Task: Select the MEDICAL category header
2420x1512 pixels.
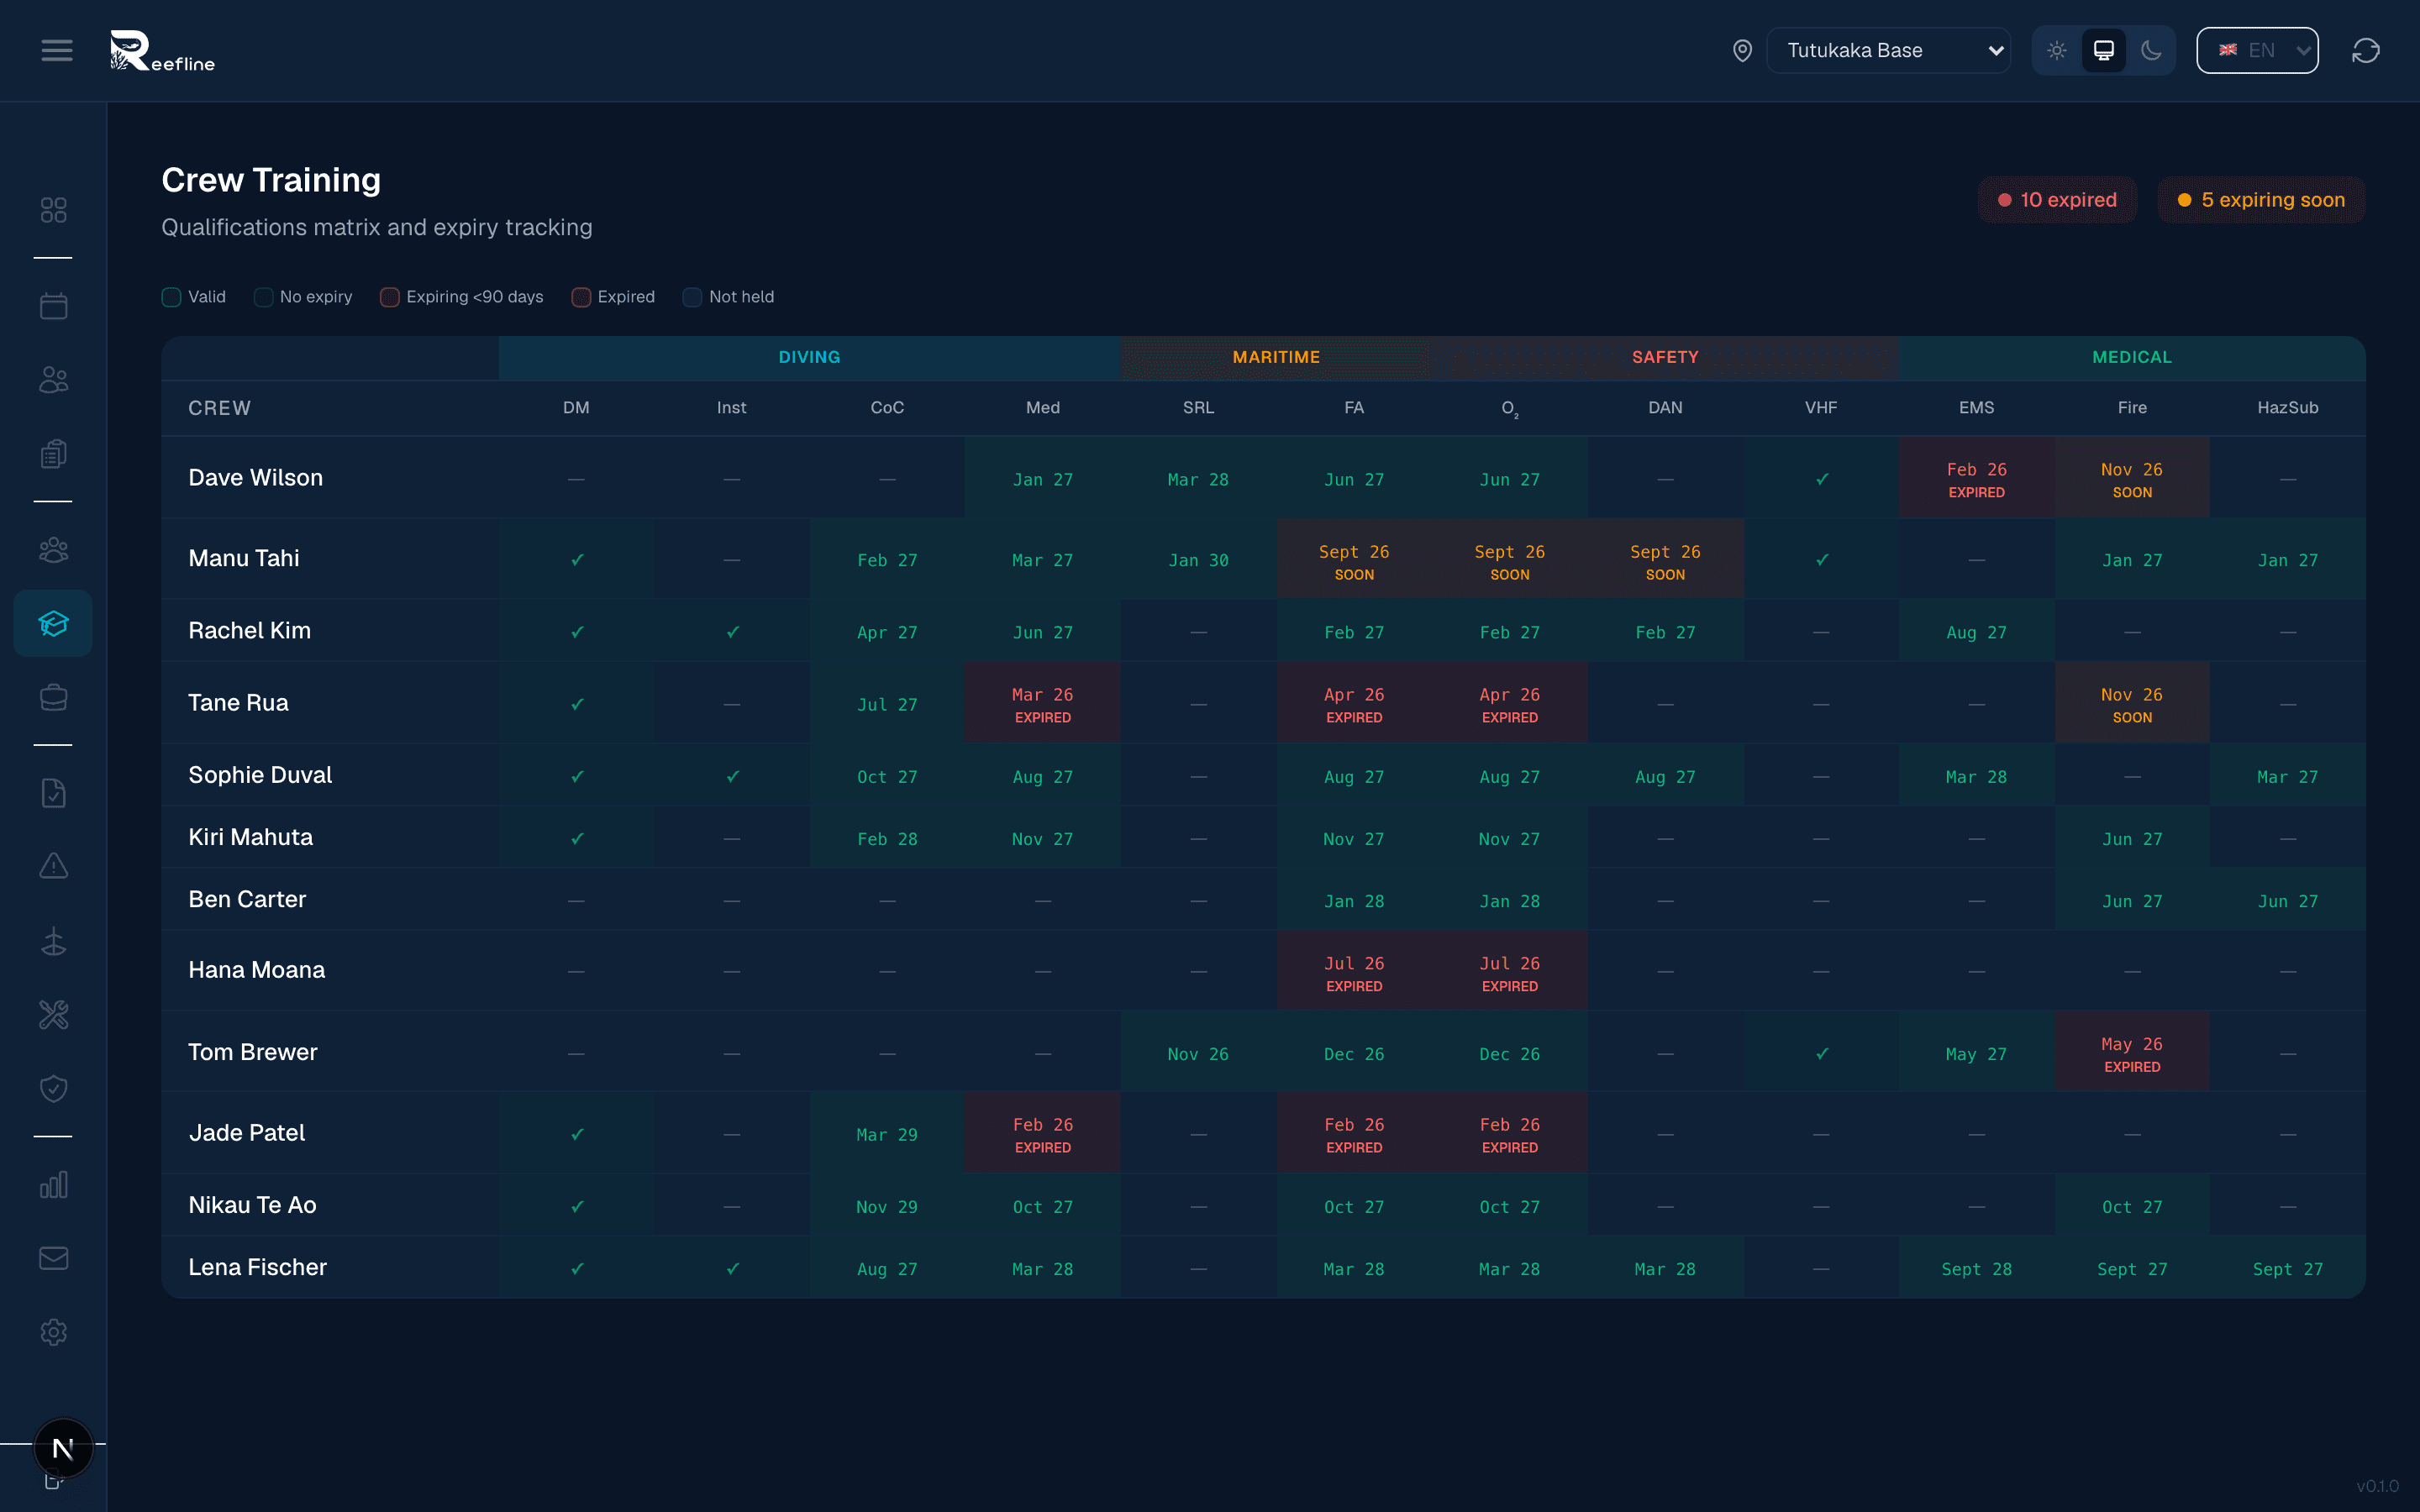Action: coord(2132,358)
